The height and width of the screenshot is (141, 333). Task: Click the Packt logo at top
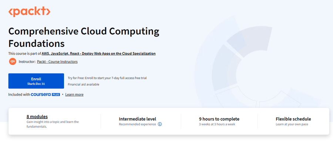[29, 12]
